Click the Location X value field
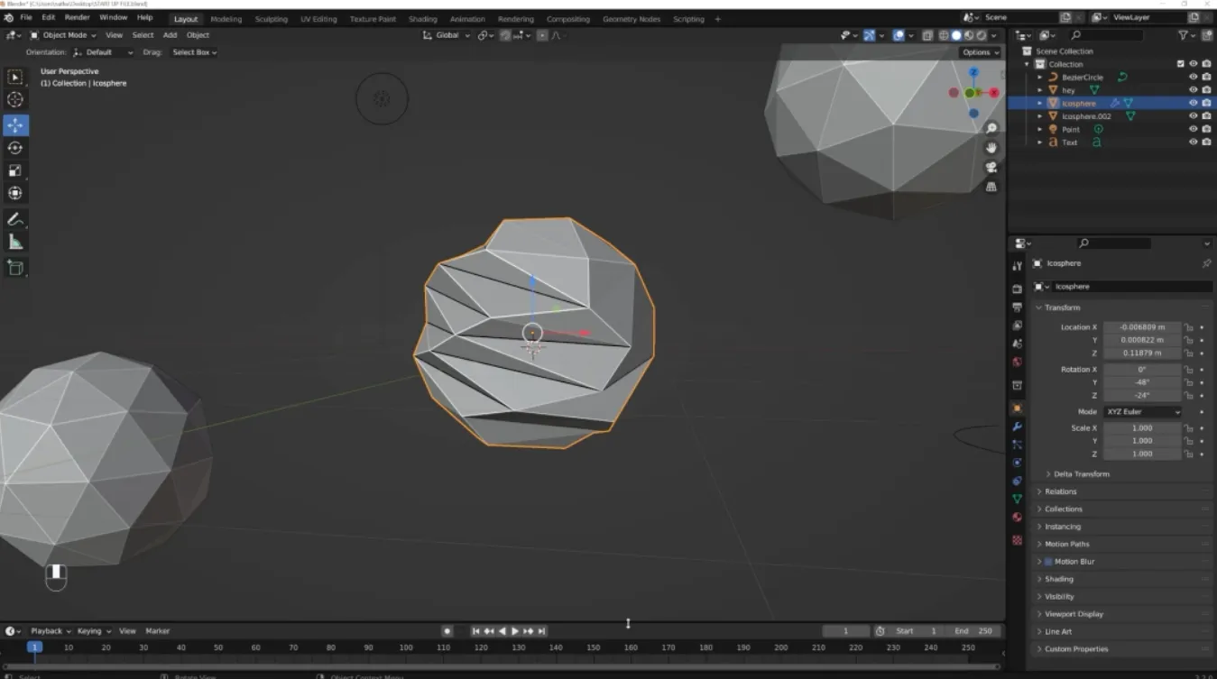 point(1141,327)
